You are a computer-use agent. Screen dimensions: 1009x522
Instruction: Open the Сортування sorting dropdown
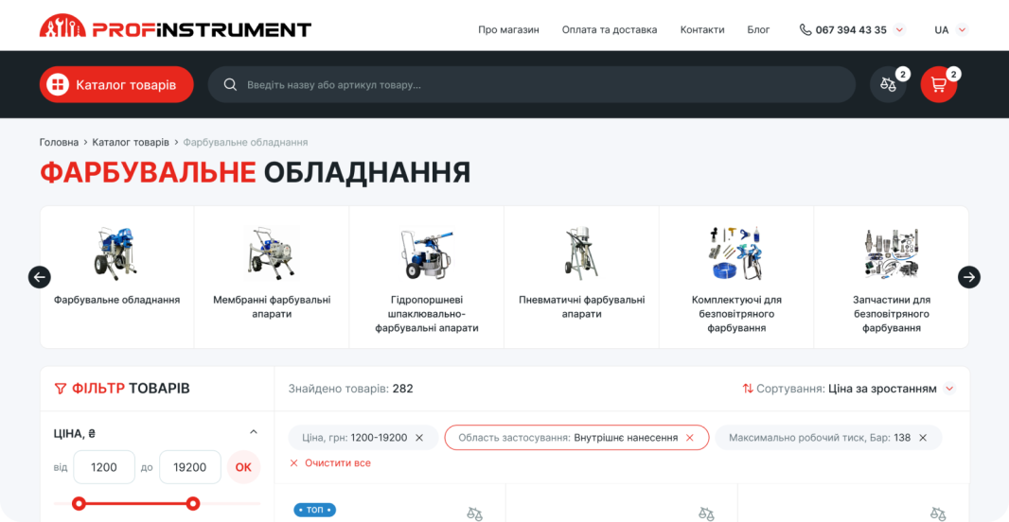point(849,389)
